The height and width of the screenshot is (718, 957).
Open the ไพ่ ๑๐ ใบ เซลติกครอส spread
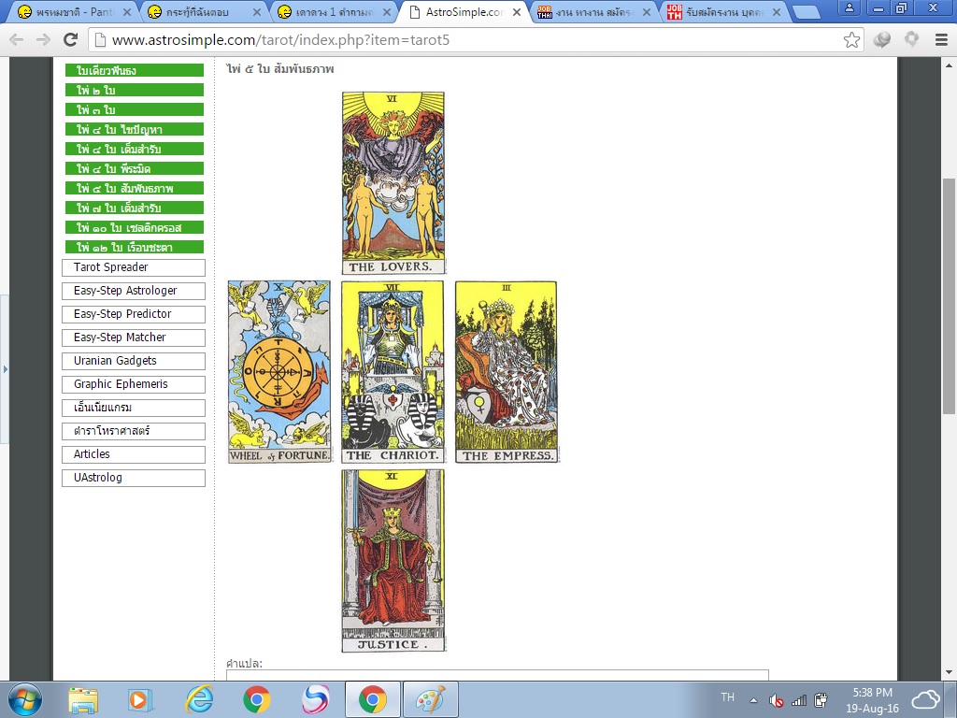coord(135,227)
